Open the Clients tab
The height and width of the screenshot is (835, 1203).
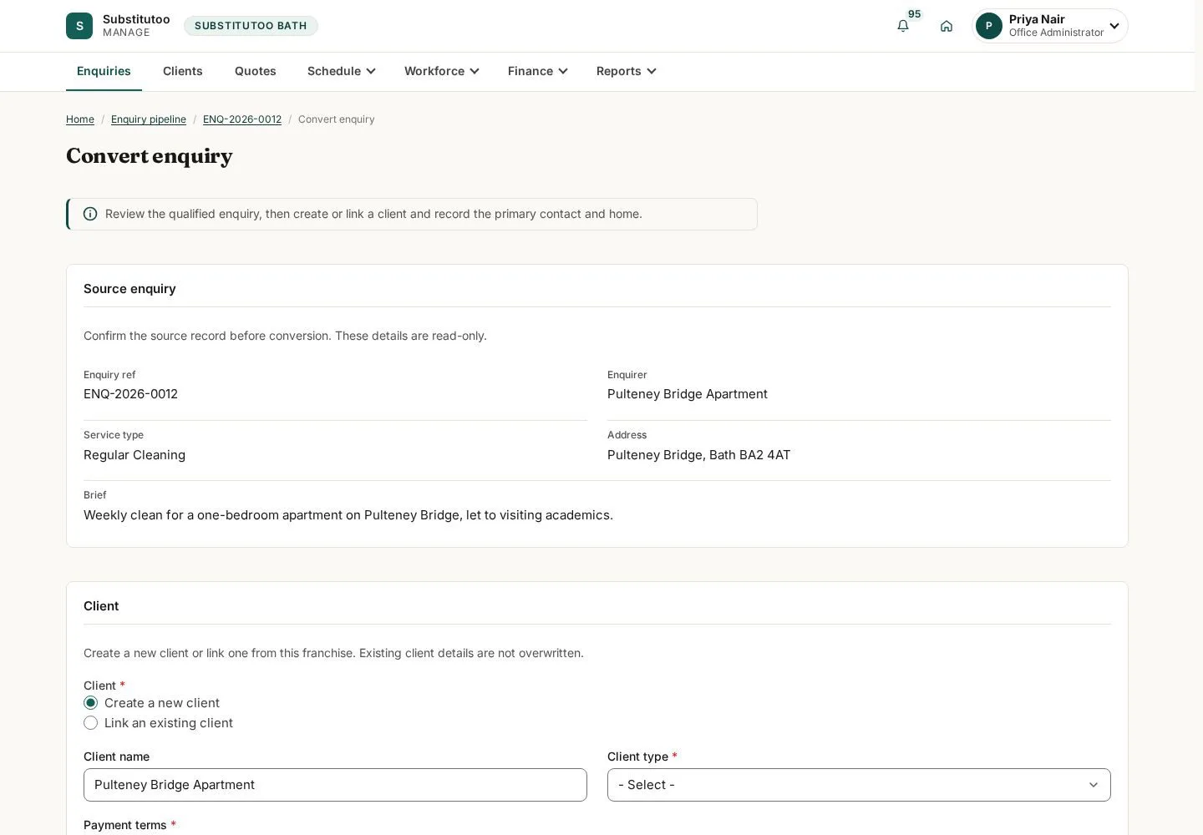[x=183, y=71]
